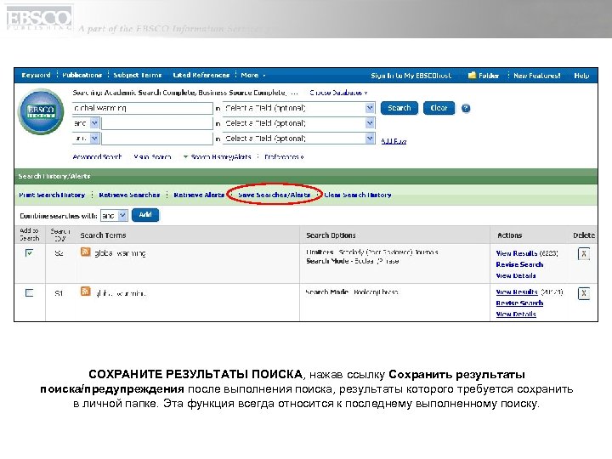Open Advanced Search link
The height and width of the screenshot is (459, 612).
tap(97, 157)
